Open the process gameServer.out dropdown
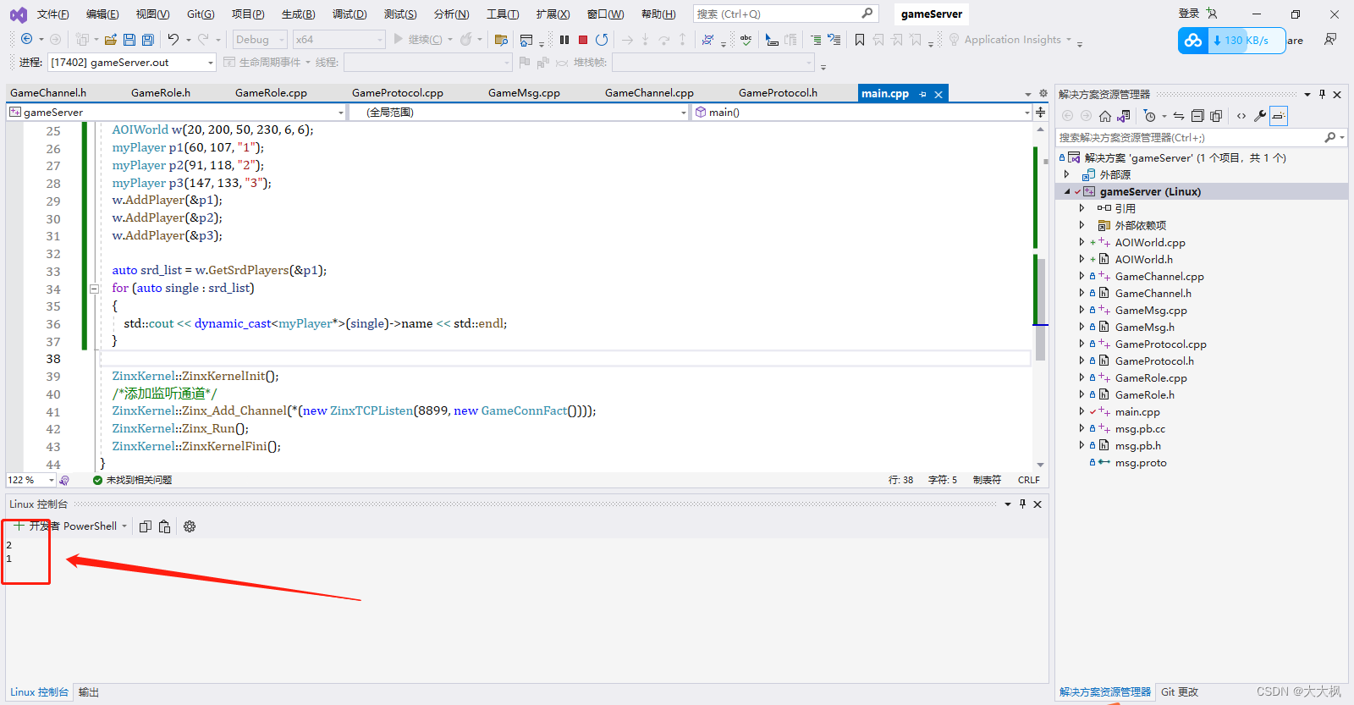This screenshot has height=705, width=1354. [211, 63]
